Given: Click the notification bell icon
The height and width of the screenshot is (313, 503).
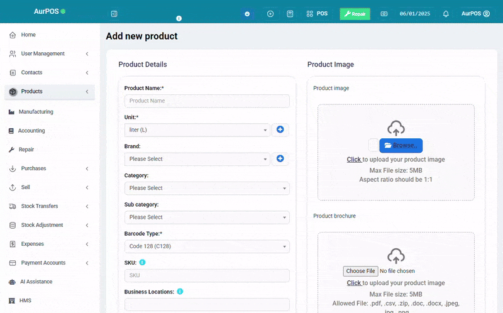Looking at the screenshot, I should tap(446, 14).
